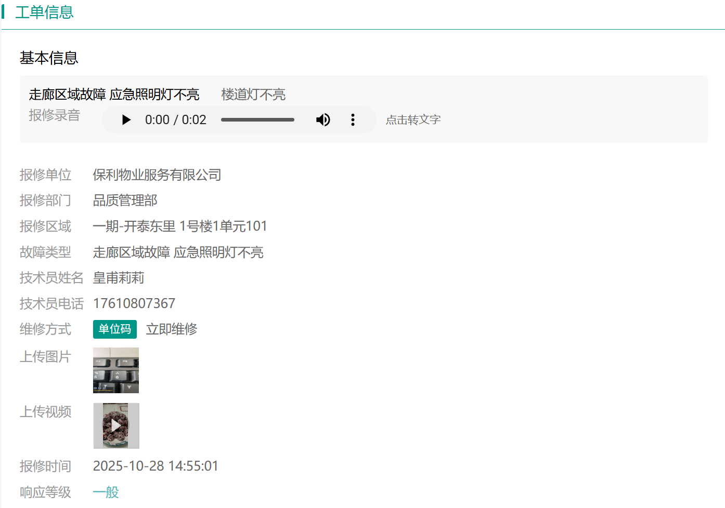This screenshot has width=725, height=508.
Task: Click the vertical kebab icon beside the player
Action: (x=353, y=119)
